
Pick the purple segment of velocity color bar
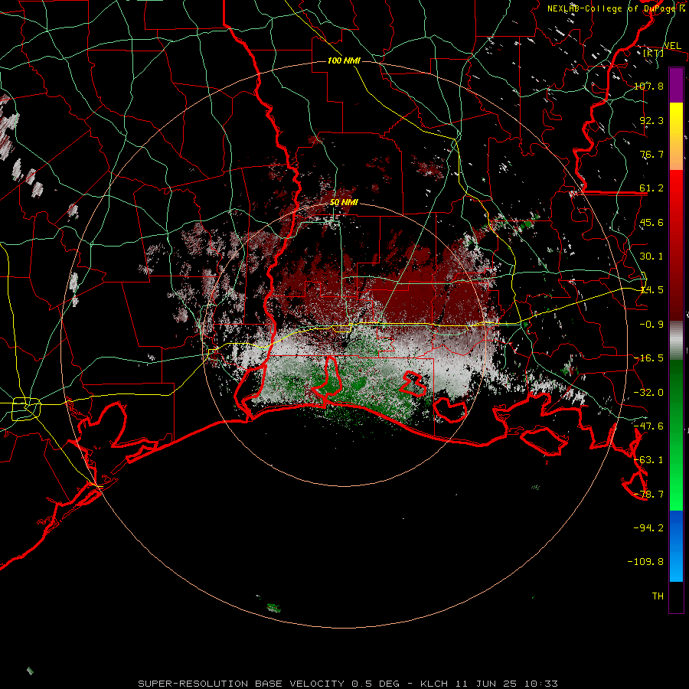coord(676,85)
